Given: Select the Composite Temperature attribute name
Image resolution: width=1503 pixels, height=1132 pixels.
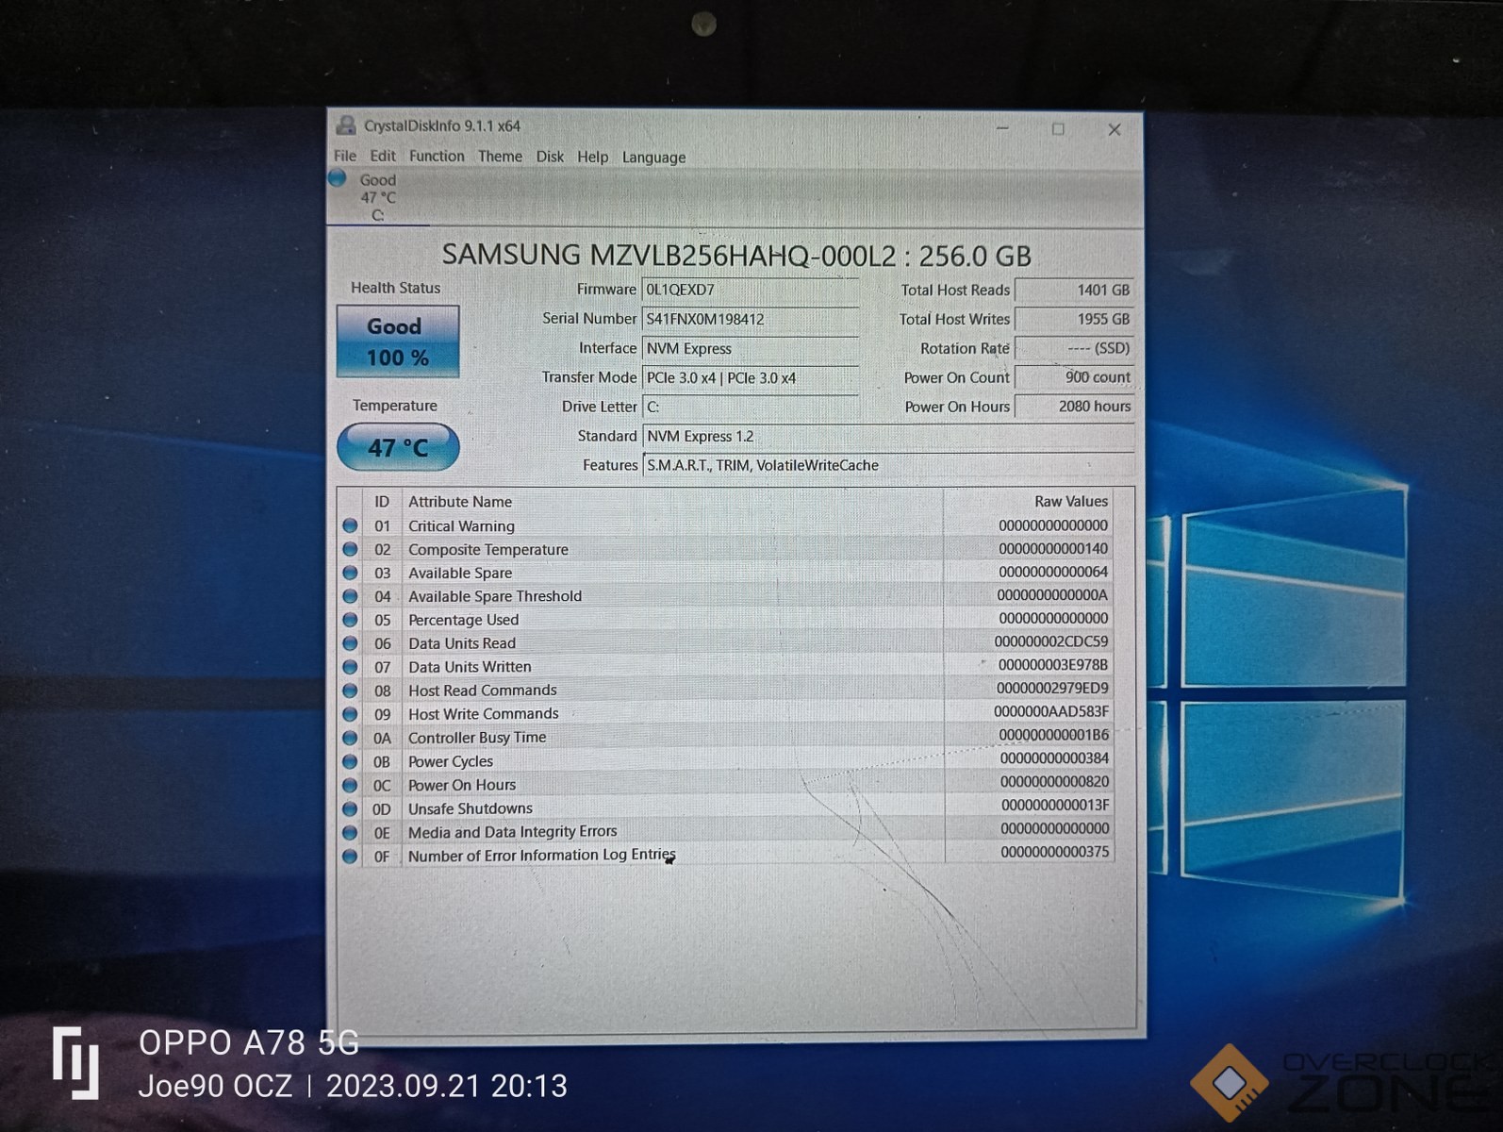Looking at the screenshot, I should click(488, 549).
